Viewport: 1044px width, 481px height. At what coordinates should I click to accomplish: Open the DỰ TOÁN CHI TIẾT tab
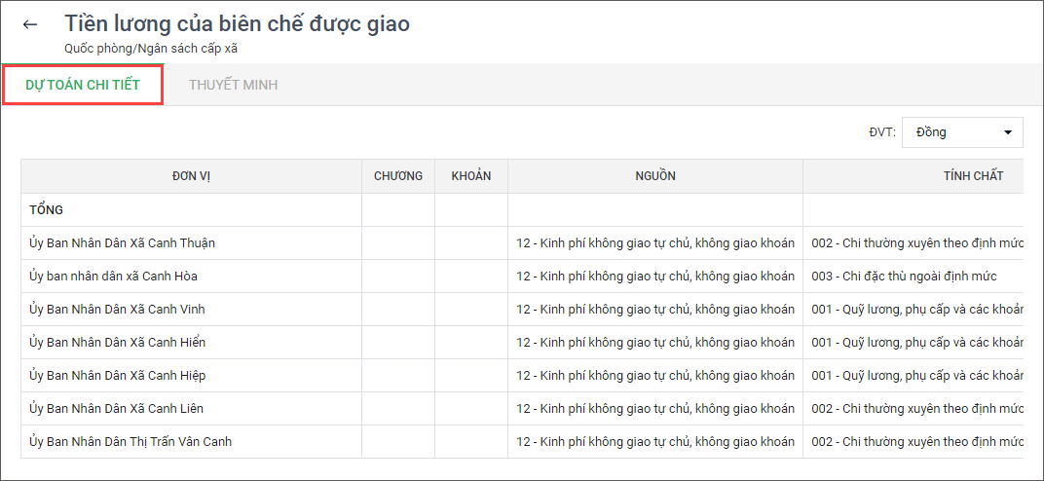(x=83, y=85)
